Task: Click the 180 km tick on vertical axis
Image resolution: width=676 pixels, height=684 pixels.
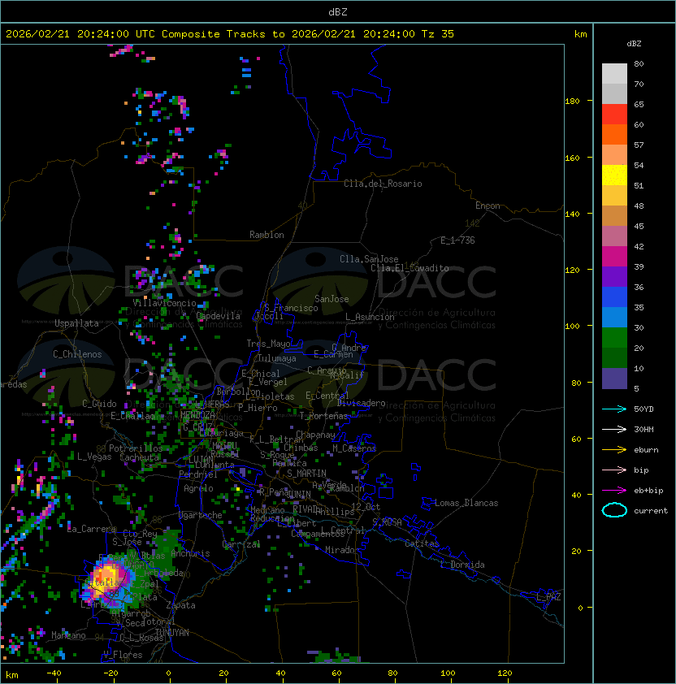Action: pos(572,101)
